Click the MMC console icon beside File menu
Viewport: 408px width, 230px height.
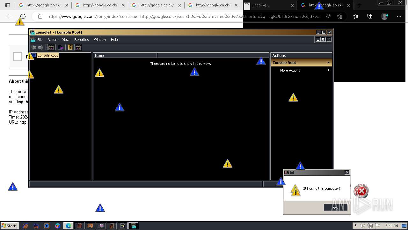[x=33, y=40]
